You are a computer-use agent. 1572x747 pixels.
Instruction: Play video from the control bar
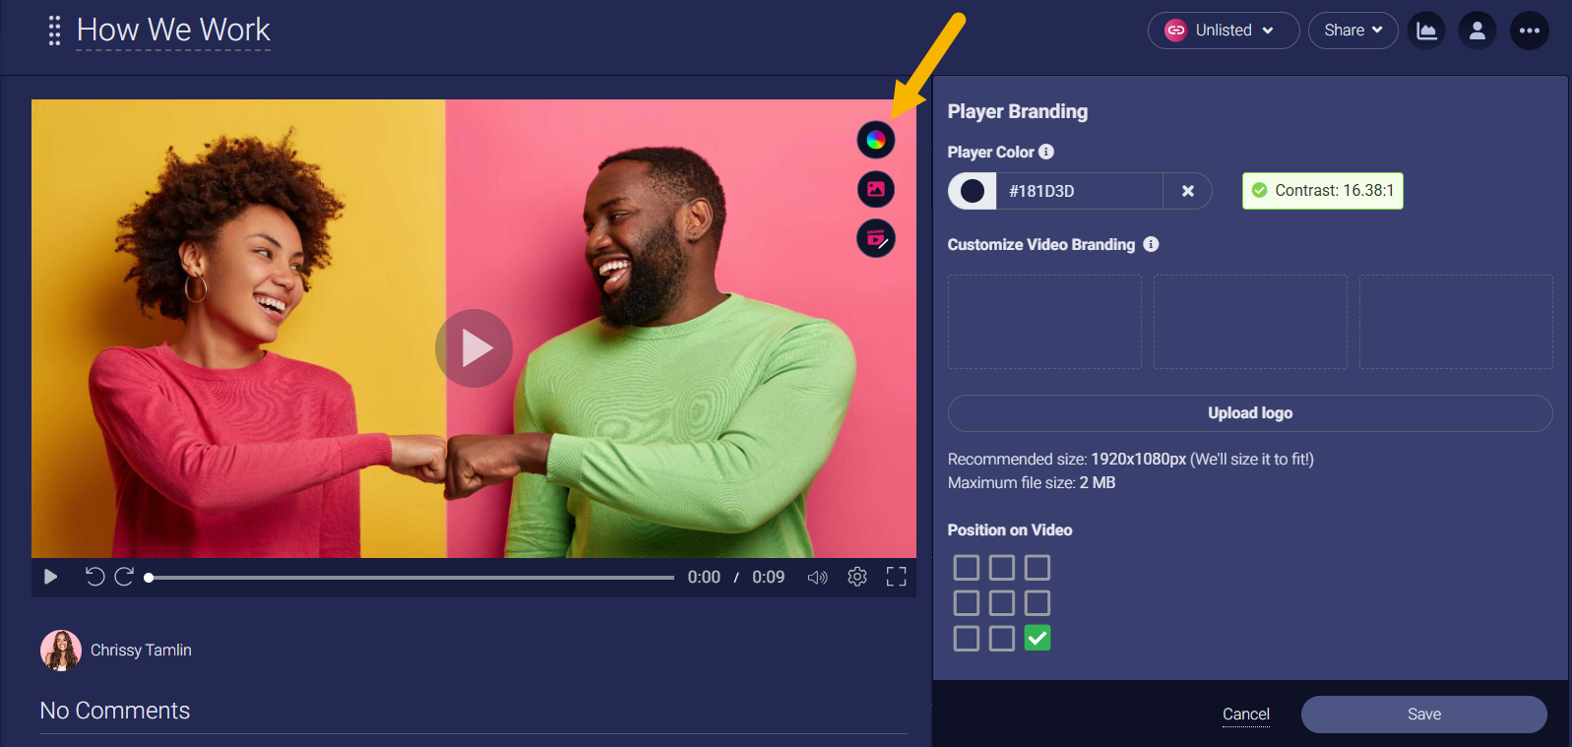coord(50,577)
